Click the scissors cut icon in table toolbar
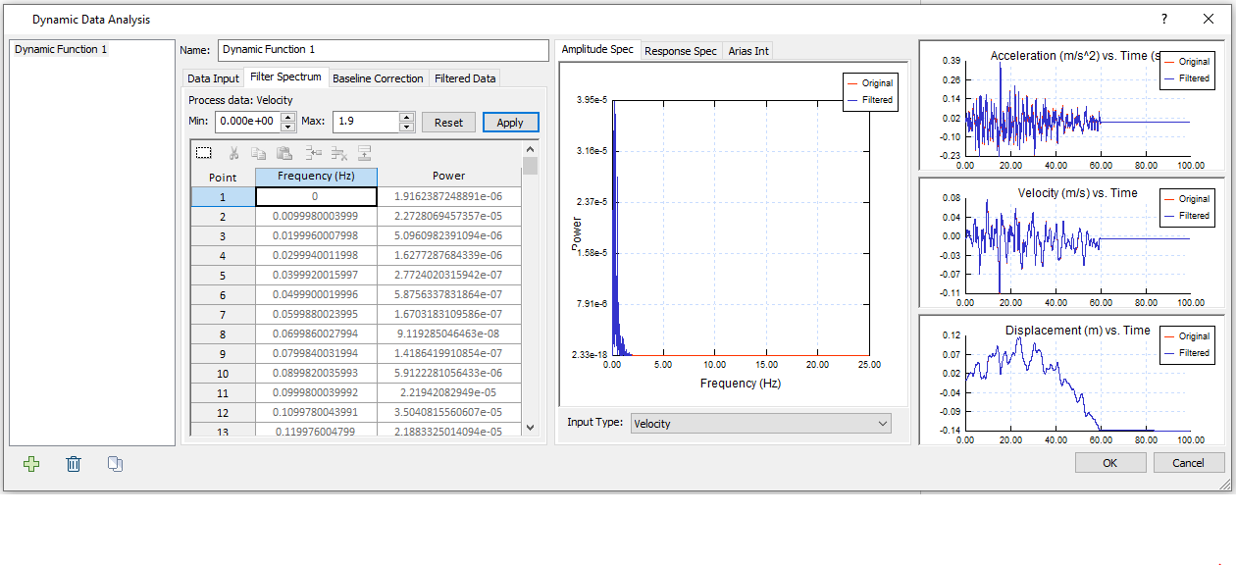Screen dimensions: 1236x565 [233, 153]
